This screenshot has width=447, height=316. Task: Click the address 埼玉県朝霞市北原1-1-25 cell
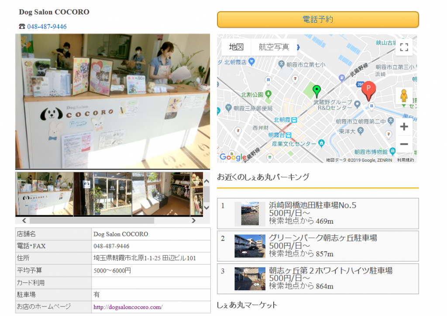click(151, 258)
